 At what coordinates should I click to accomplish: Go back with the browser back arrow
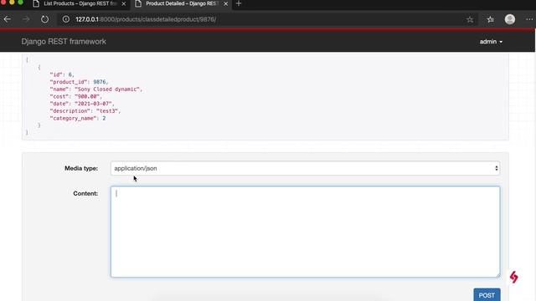[8, 19]
